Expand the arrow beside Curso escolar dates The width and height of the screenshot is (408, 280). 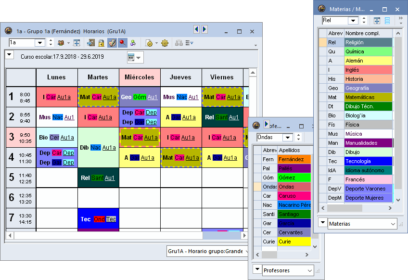coord(9,55)
